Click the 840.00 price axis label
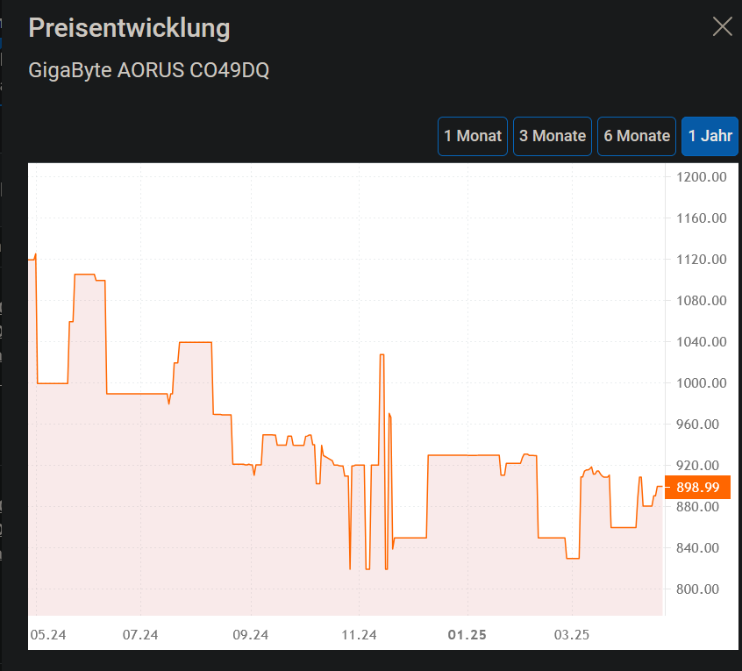 coord(697,548)
